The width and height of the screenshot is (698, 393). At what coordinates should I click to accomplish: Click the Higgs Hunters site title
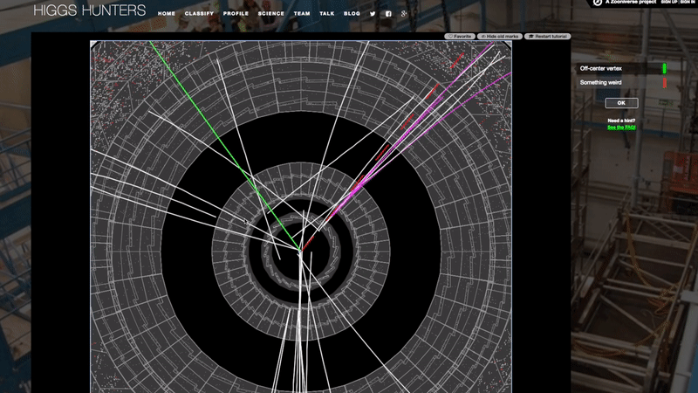click(x=89, y=12)
